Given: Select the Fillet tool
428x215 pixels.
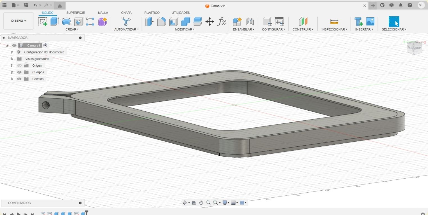Looking at the screenshot, I should coord(161,22).
